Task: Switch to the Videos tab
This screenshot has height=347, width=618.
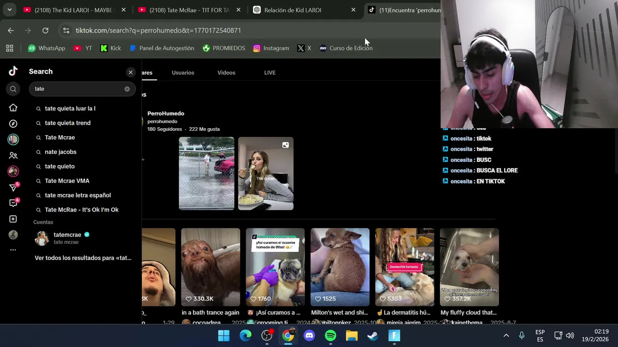Action: pos(226,73)
